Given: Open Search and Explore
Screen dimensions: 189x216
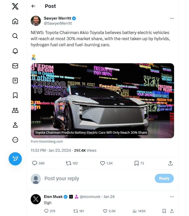Looking at the screenshot, I should (x=15, y=36).
